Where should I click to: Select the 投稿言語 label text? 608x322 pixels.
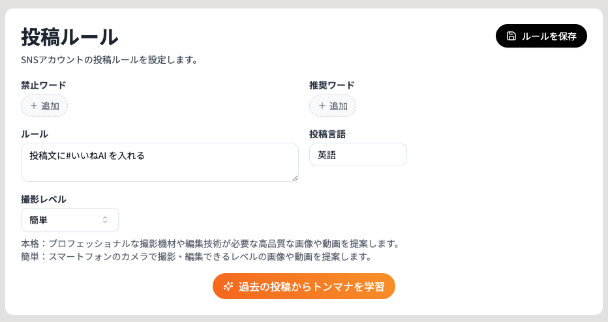(327, 134)
